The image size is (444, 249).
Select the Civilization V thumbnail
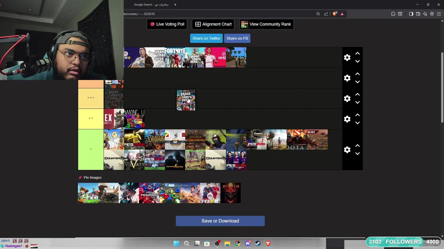134,160
